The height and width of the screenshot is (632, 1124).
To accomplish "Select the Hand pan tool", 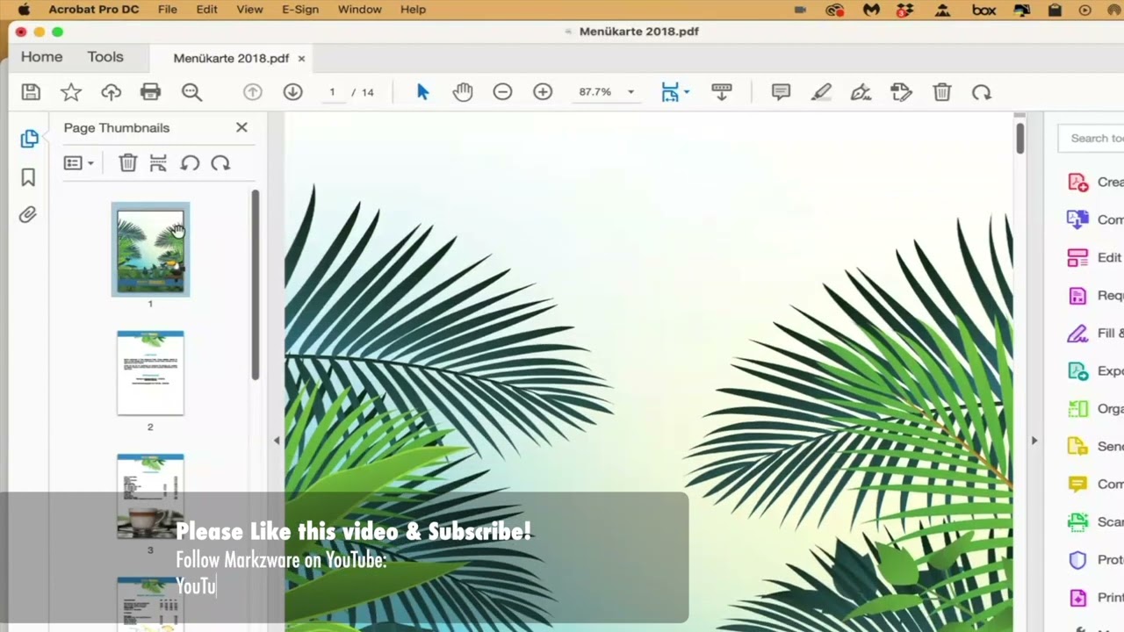I will pos(463,92).
